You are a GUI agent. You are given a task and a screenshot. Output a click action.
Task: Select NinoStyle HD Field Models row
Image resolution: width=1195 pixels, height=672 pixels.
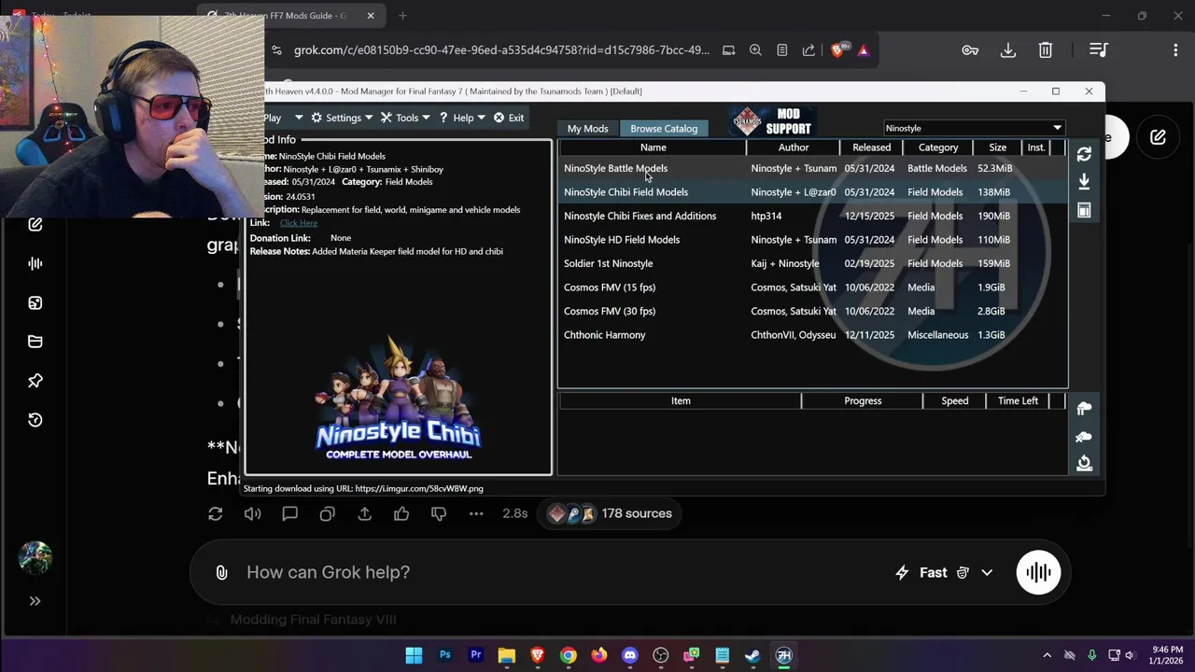coord(812,240)
